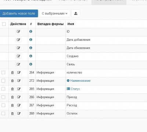Delete the Расход field
Viewport: 147px width, 132px height.
click(x=12, y=105)
